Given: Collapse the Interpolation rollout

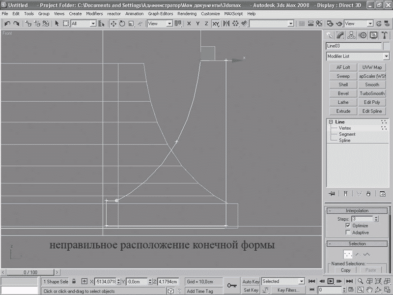Looking at the screenshot, I should 357,210.
